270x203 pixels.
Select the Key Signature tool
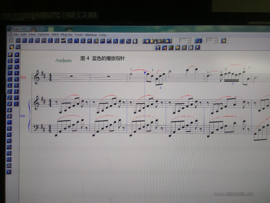tap(24, 41)
